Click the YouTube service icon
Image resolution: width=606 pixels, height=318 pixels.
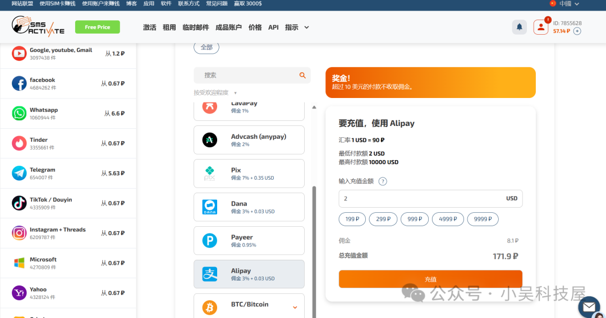tap(19, 54)
